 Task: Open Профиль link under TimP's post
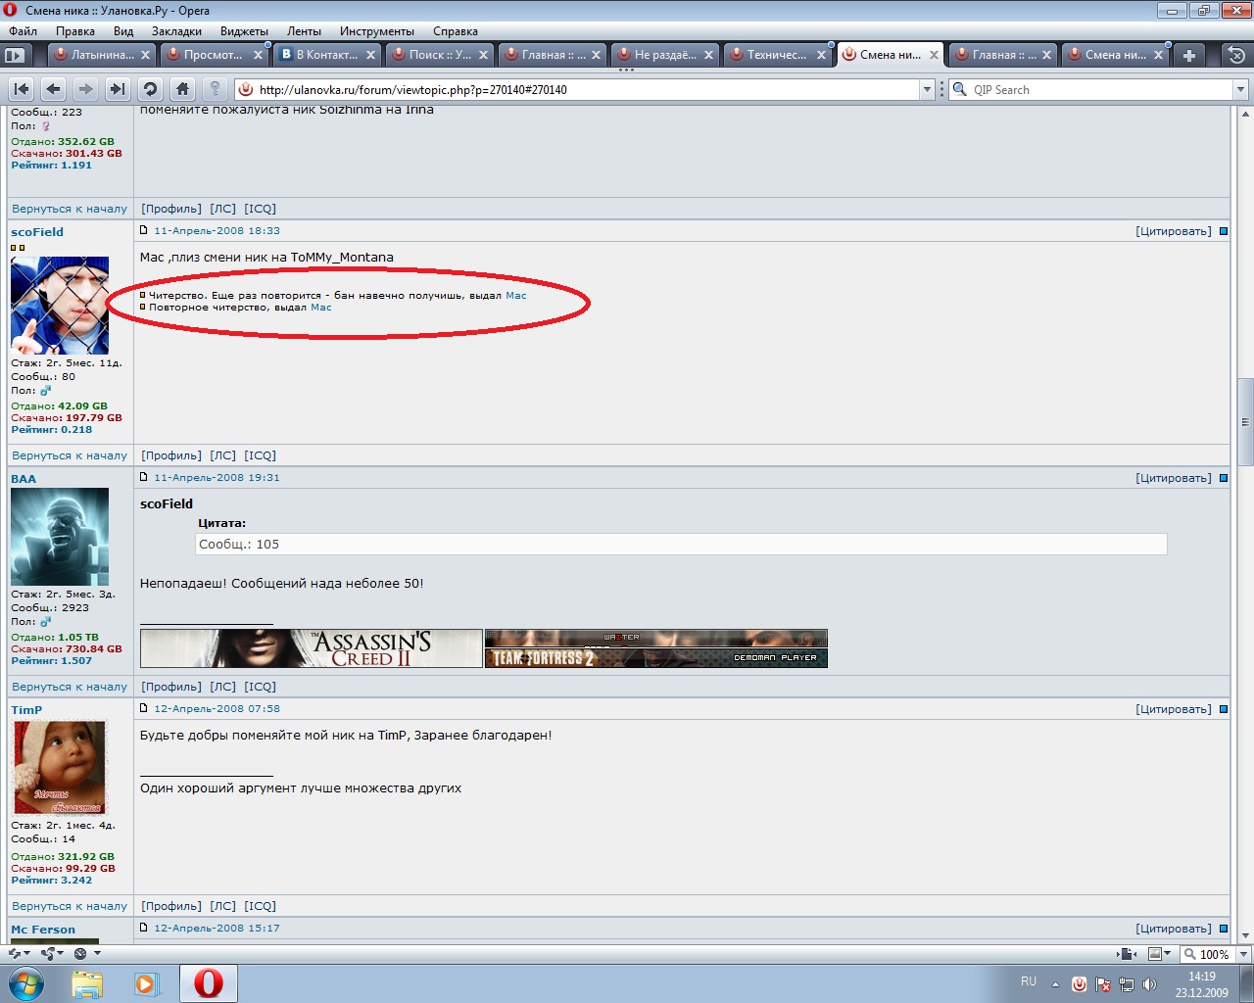pyautogui.click(x=171, y=906)
